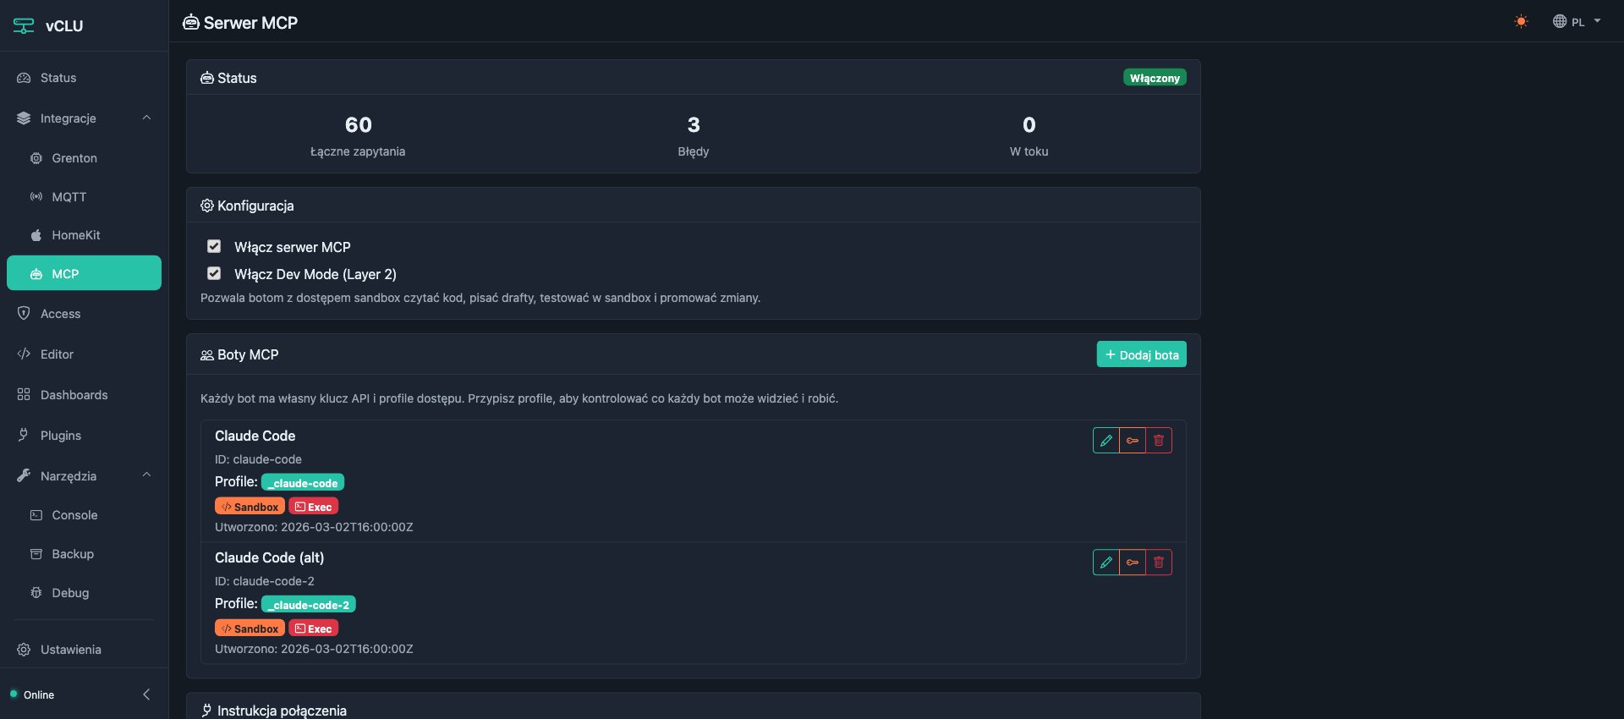Edit the Claude Code bot
Image resolution: width=1624 pixels, height=719 pixels.
pyautogui.click(x=1106, y=441)
